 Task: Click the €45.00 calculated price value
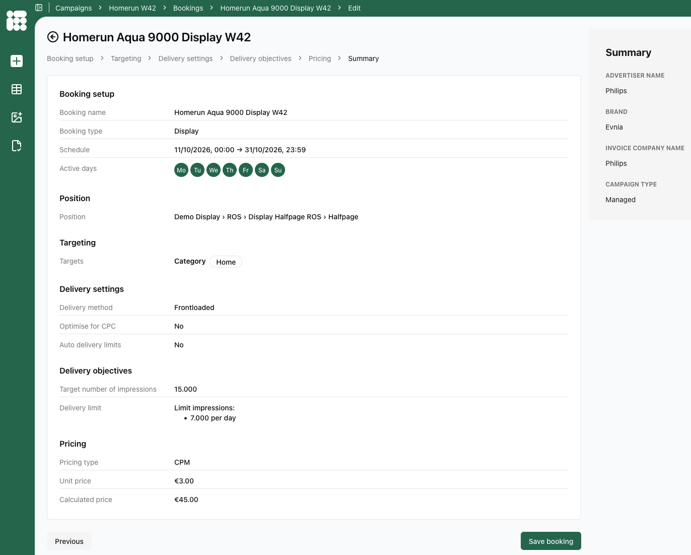(x=186, y=500)
